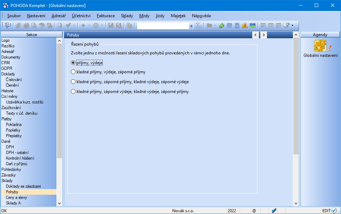Click the IBAN toolbar icon
The image size is (341, 214).
[253, 26]
